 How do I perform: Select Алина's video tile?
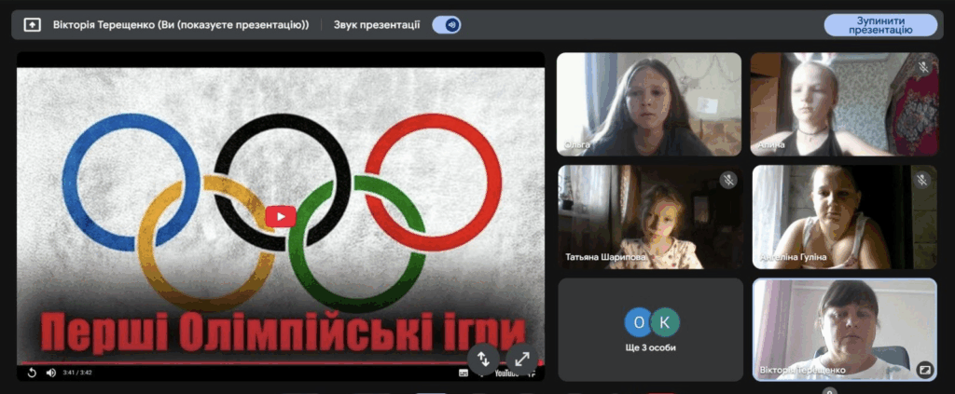coord(844,104)
